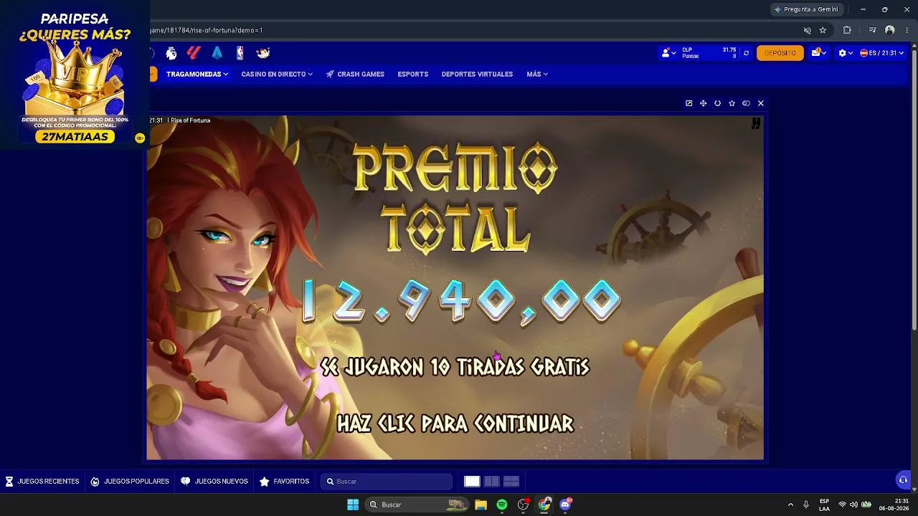Go to the ESPORTS section
Screen dimensions: 918x516
pos(413,74)
